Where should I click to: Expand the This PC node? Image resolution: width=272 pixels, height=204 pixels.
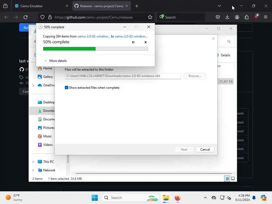pos(33,162)
